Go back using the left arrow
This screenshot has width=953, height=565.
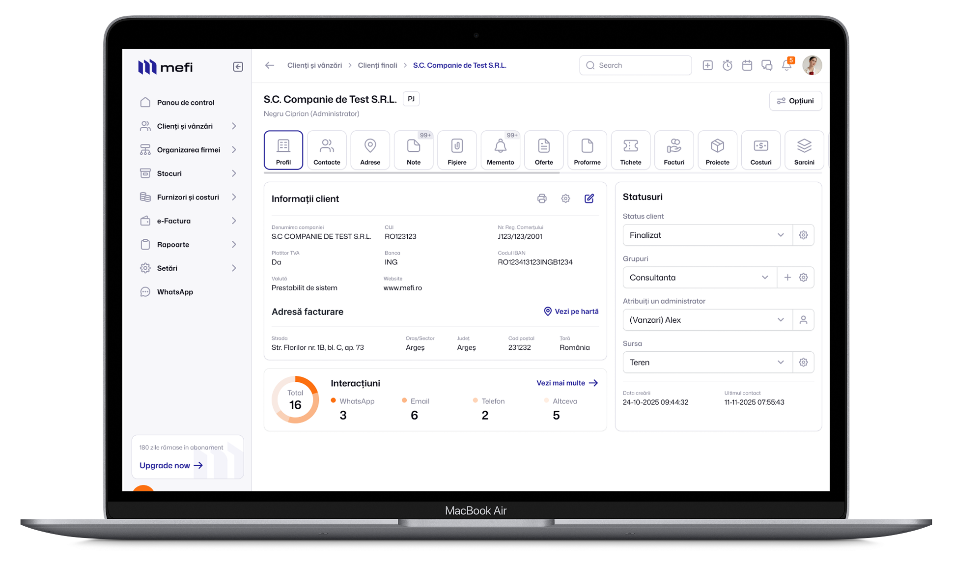pos(269,65)
